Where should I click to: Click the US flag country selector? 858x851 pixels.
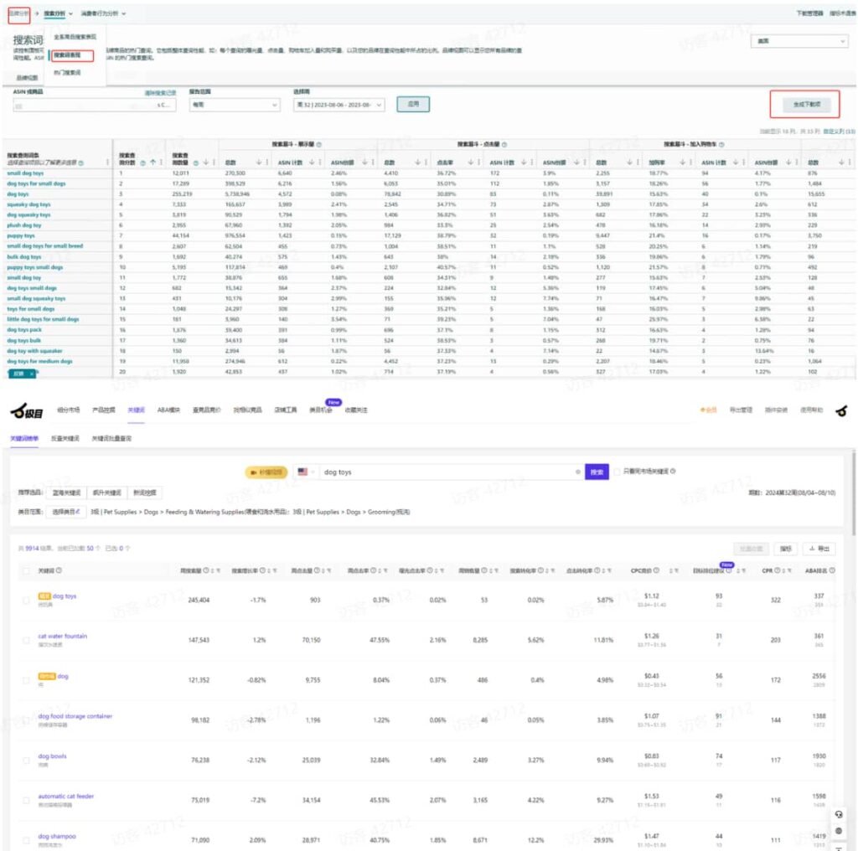(x=303, y=472)
